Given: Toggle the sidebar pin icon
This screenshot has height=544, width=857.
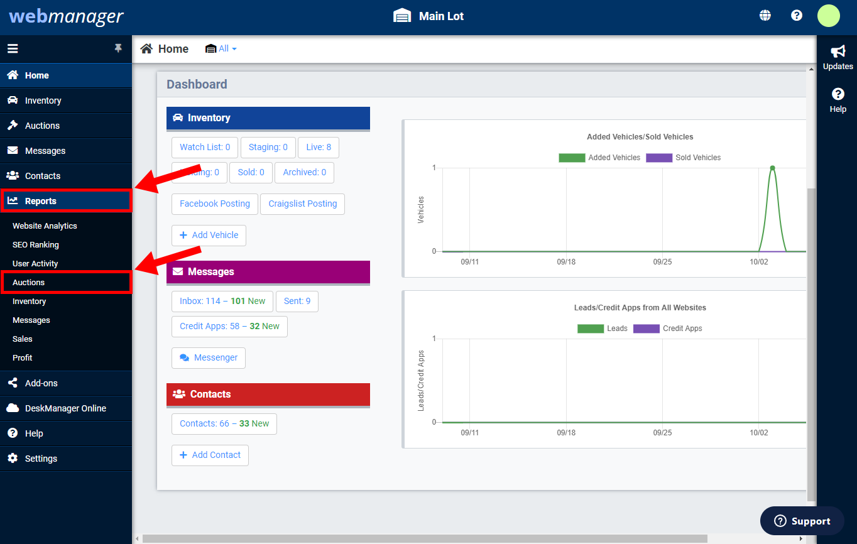Looking at the screenshot, I should coord(118,48).
